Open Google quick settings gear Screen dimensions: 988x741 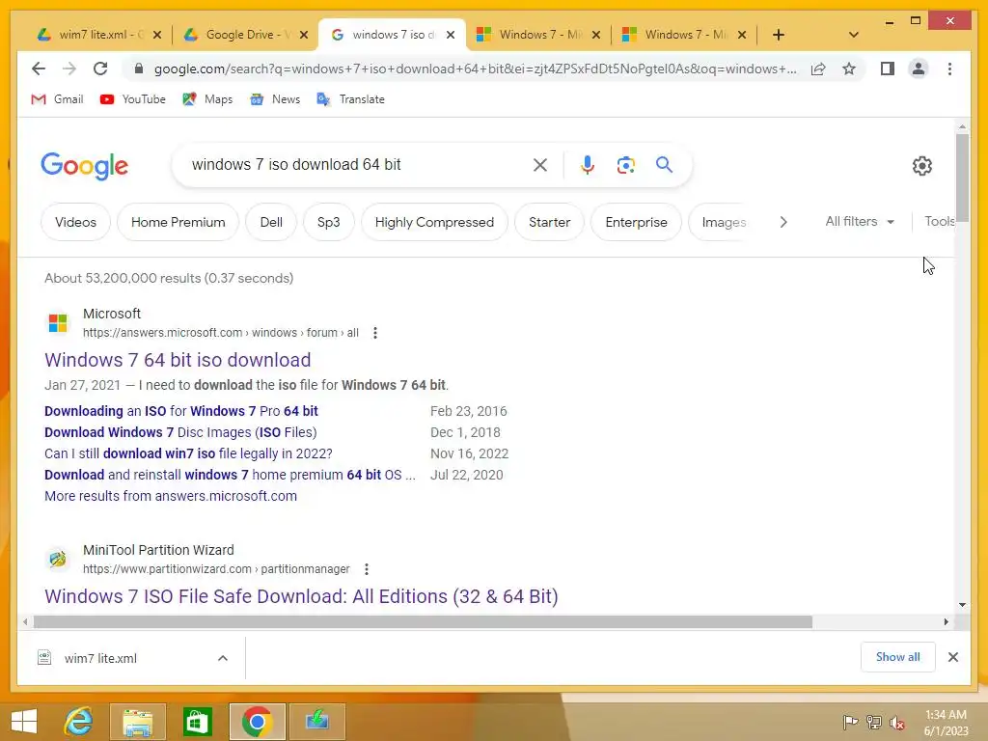click(x=921, y=166)
